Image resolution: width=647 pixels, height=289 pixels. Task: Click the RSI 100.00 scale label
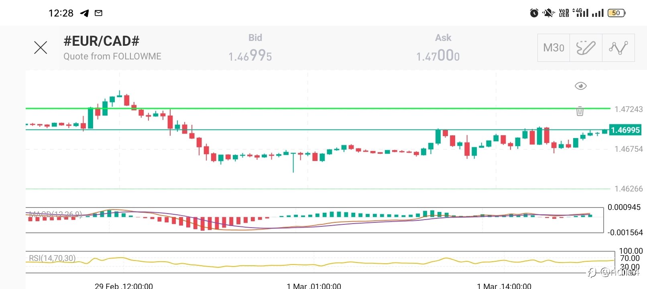(631, 251)
